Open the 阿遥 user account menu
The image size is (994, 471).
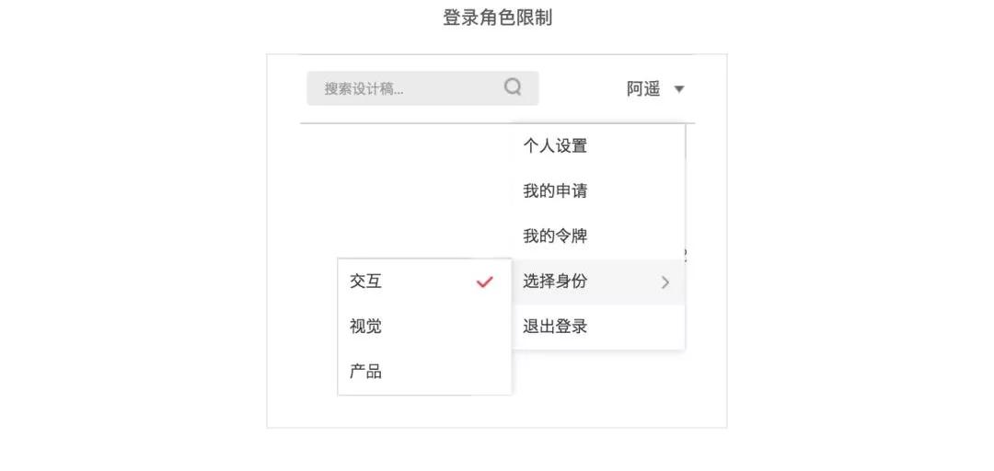click(x=655, y=89)
